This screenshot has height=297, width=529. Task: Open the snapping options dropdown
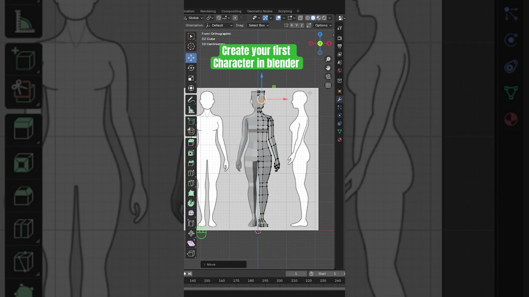[x=225, y=18]
